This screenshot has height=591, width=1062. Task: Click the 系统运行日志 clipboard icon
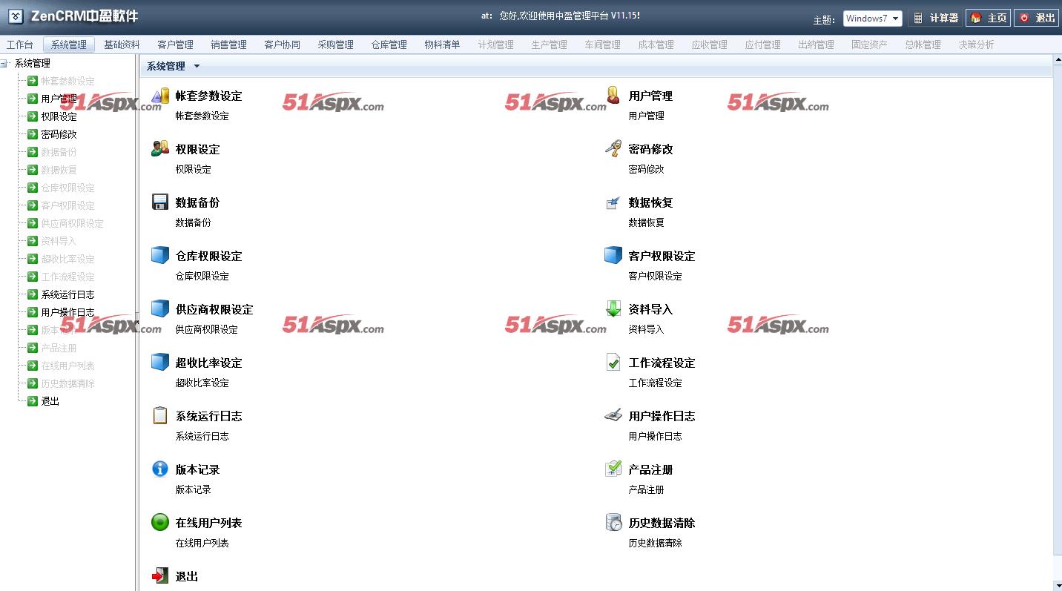click(x=160, y=415)
